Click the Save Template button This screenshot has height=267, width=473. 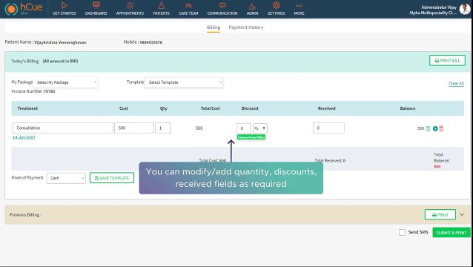[x=112, y=178]
